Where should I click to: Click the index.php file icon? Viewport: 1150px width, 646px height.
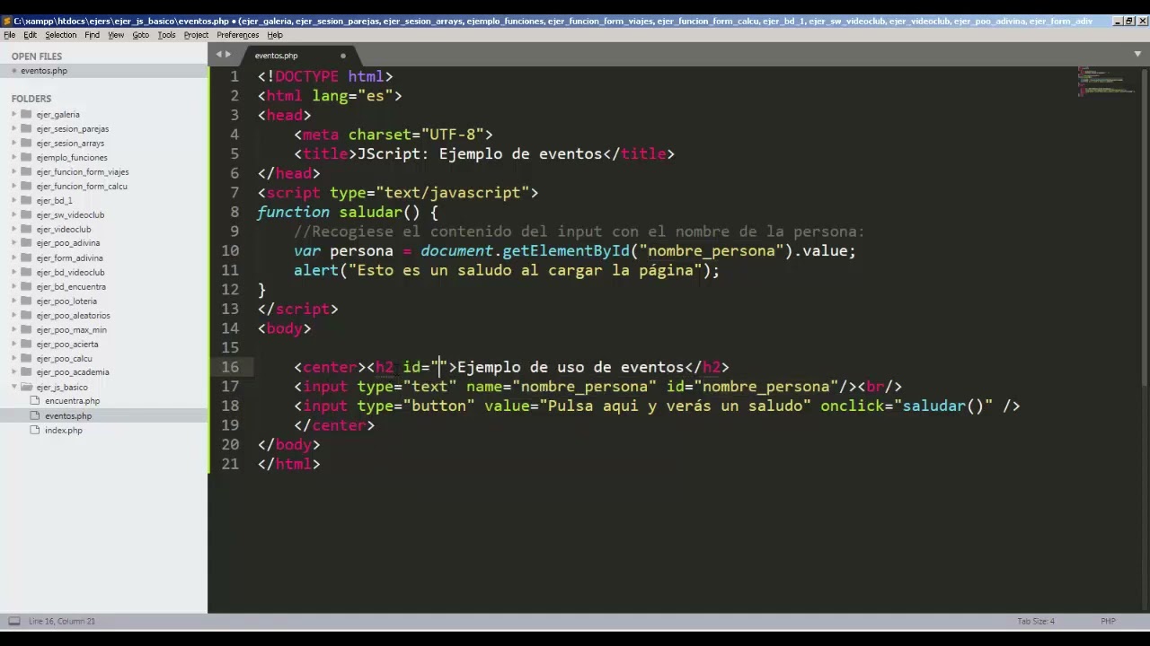[36, 431]
